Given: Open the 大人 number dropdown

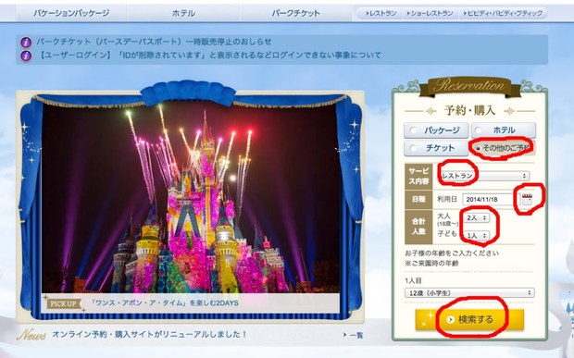Looking at the screenshot, I should (x=477, y=217).
